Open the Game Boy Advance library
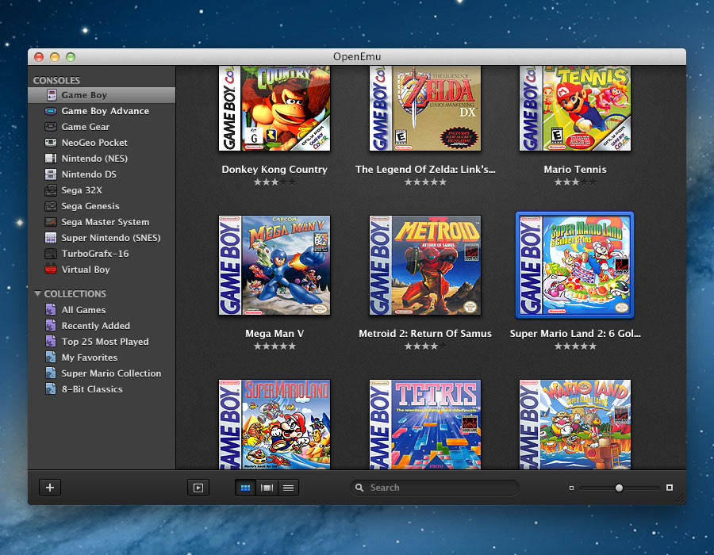 coord(102,111)
